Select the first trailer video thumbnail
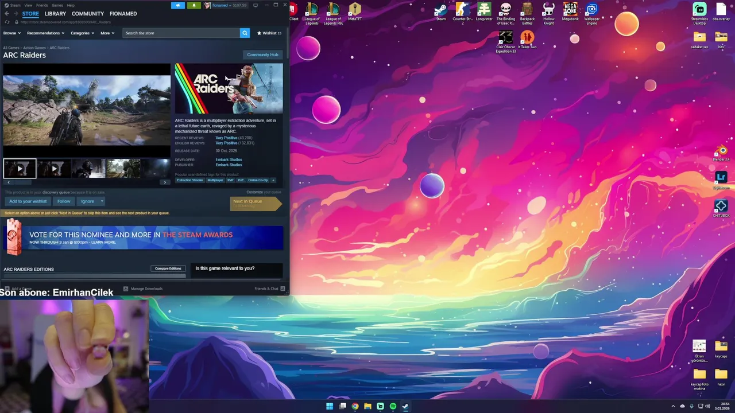735x413 pixels. pos(20,169)
